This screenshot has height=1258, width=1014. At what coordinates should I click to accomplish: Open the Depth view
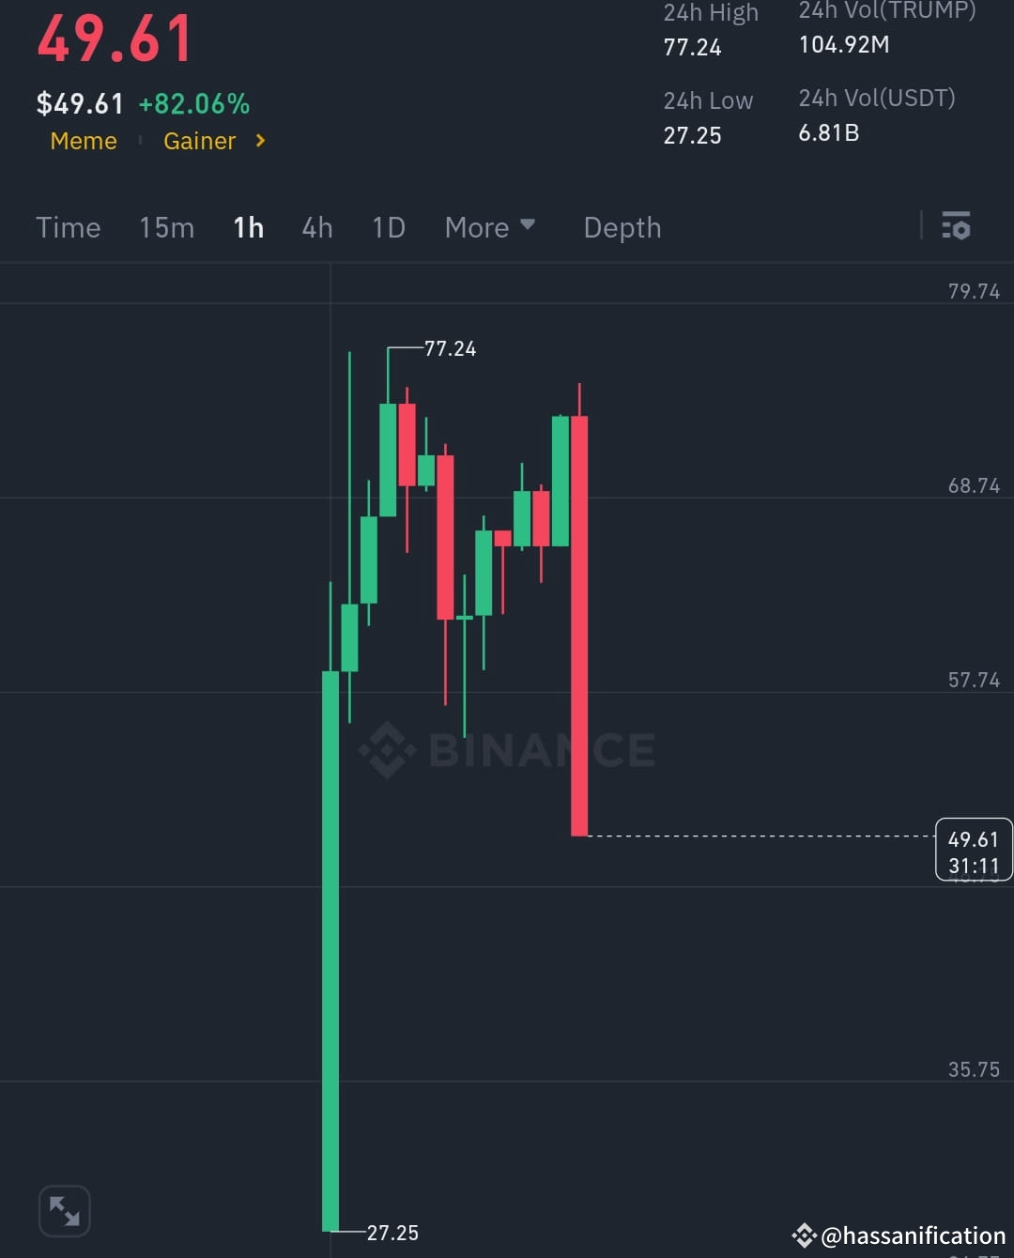[x=622, y=226]
